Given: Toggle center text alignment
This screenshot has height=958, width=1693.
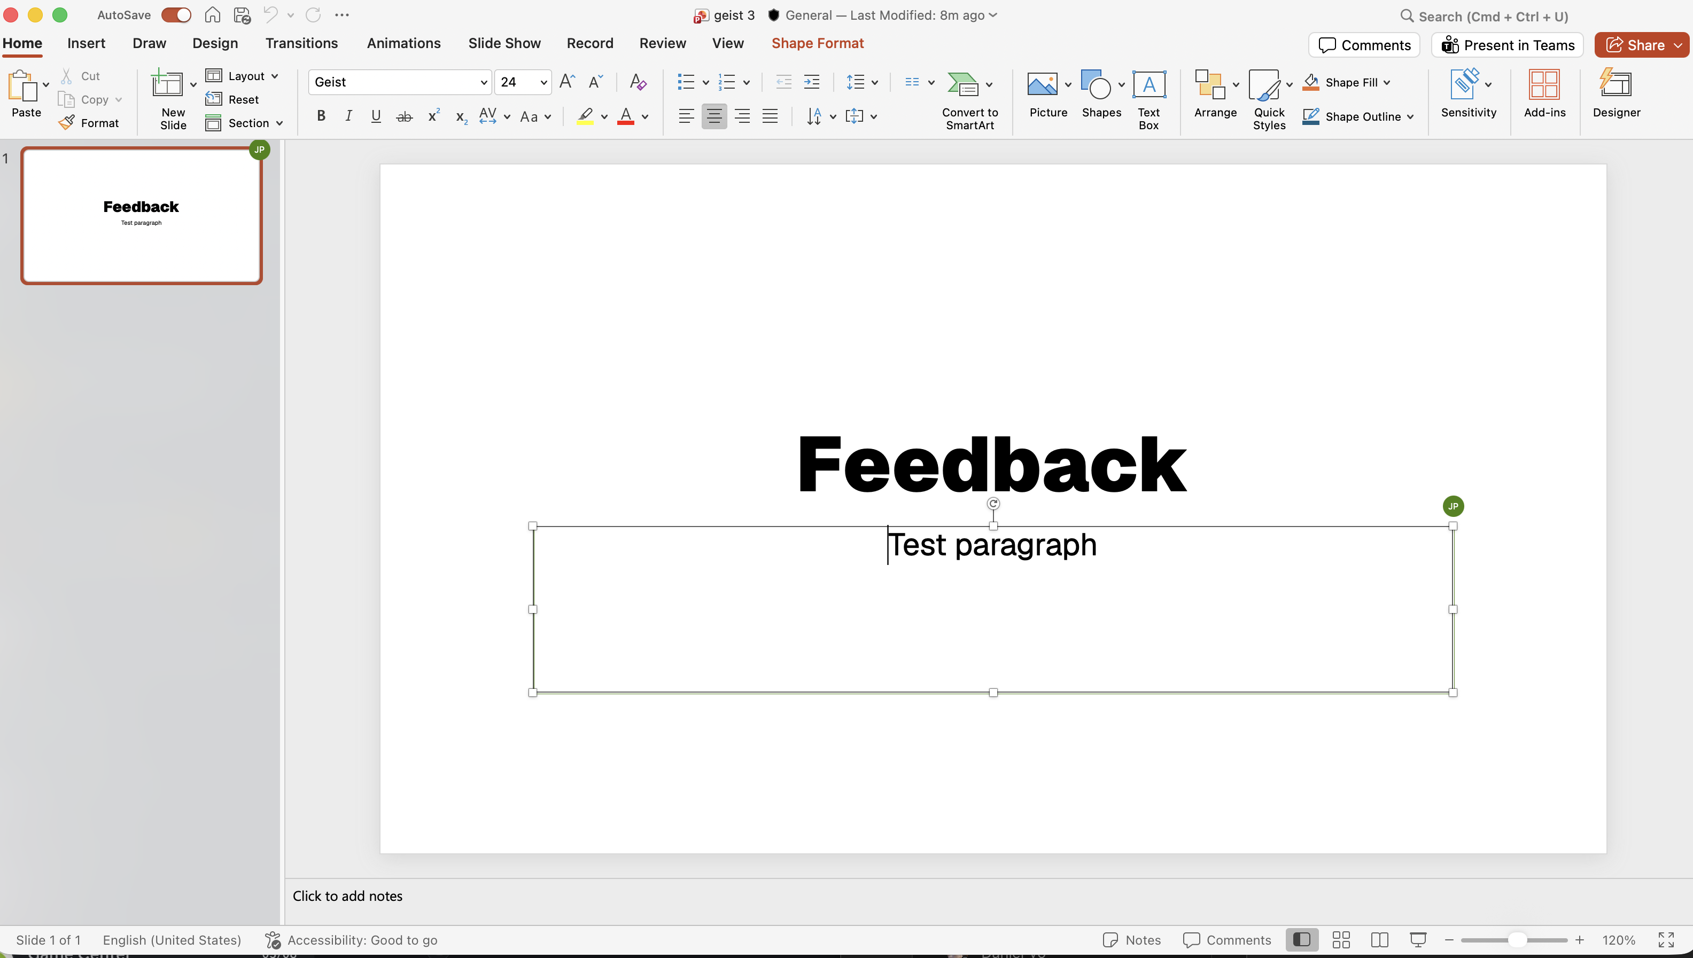Looking at the screenshot, I should (713, 116).
